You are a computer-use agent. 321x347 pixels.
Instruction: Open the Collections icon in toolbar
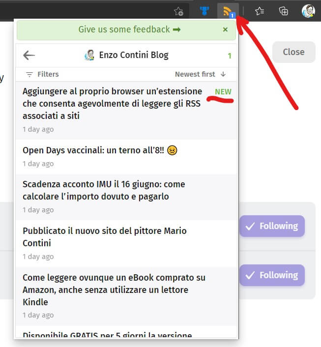284,11
